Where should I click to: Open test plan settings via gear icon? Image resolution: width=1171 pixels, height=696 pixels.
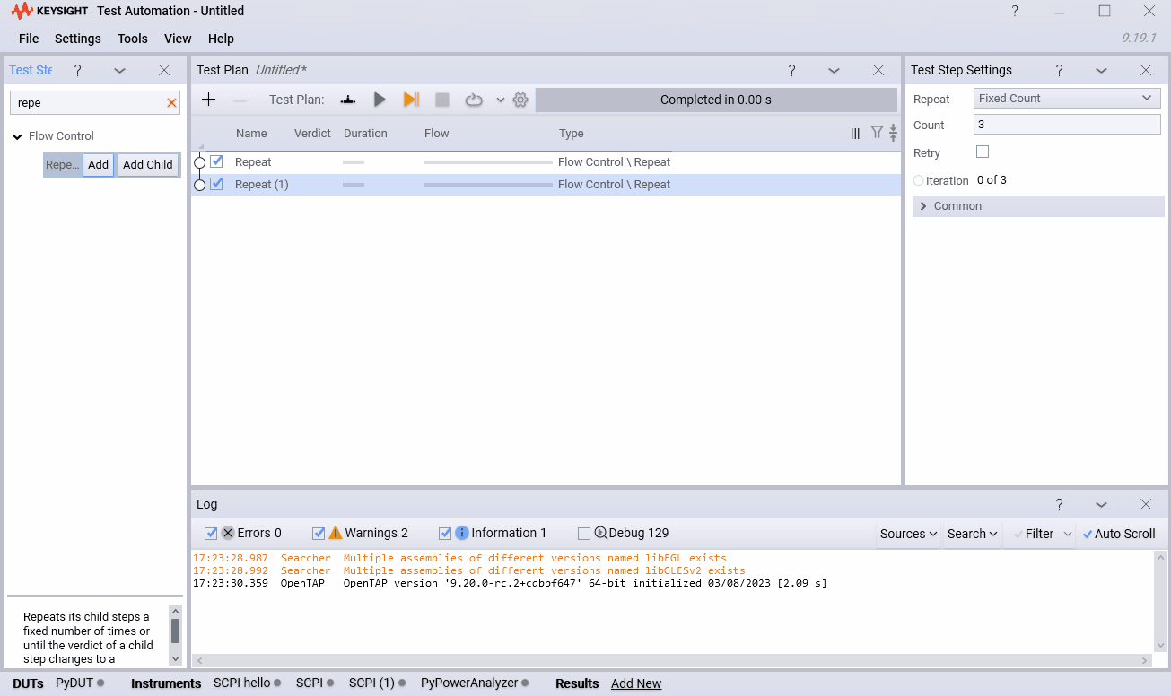coord(520,100)
